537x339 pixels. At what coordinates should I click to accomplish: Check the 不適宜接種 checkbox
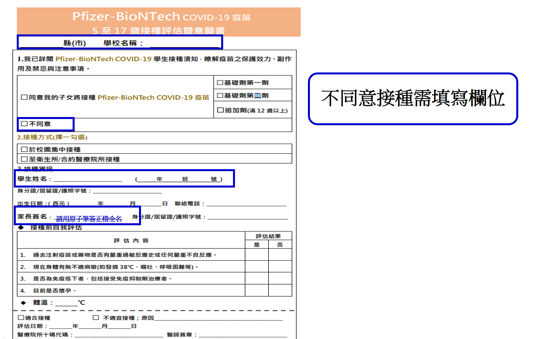pyautogui.click(x=96, y=318)
